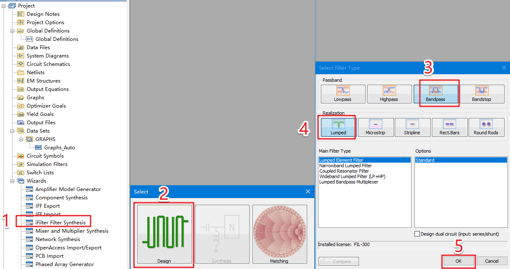
Task: Click the Network Synthesis wizard icon
Action: [x=29, y=239]
